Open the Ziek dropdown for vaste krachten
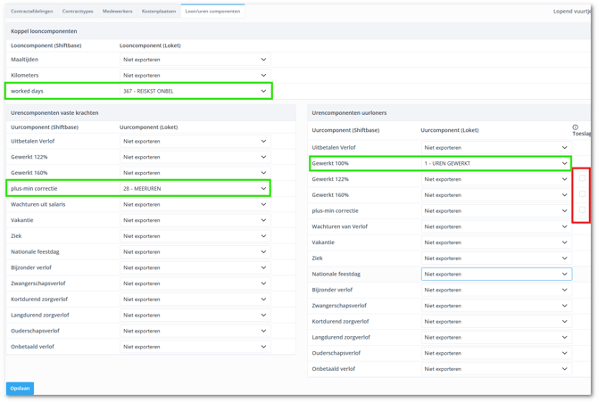This screenshot has height=402, width=598. pyautogui.click(x=195, y=236)
